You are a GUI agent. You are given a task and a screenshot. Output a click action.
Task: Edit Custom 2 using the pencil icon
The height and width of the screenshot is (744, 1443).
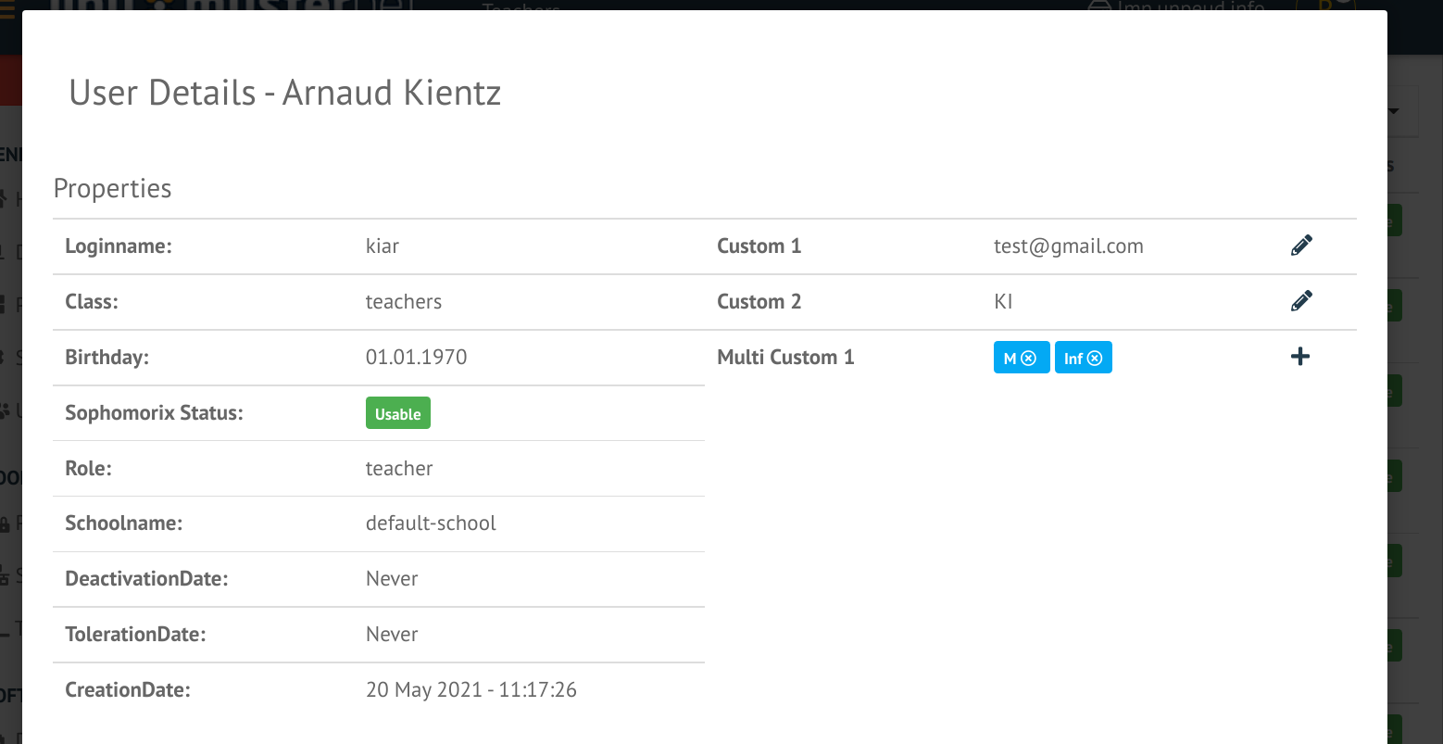click(1301, 300)
